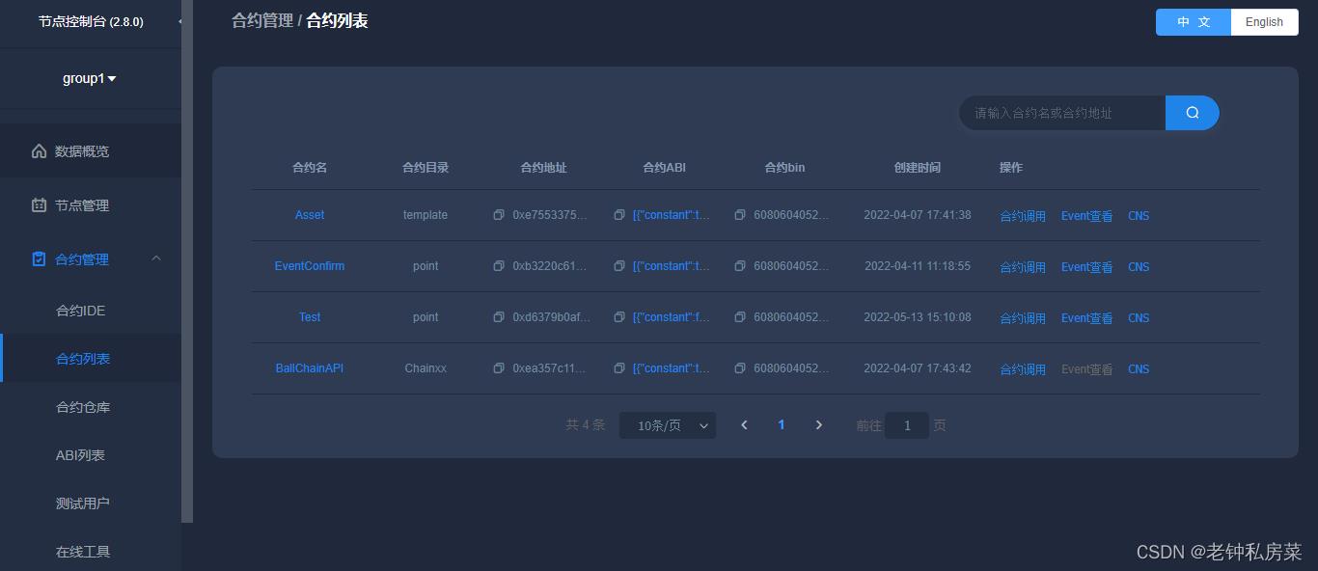Open the Test contract name link

[310, 317]
